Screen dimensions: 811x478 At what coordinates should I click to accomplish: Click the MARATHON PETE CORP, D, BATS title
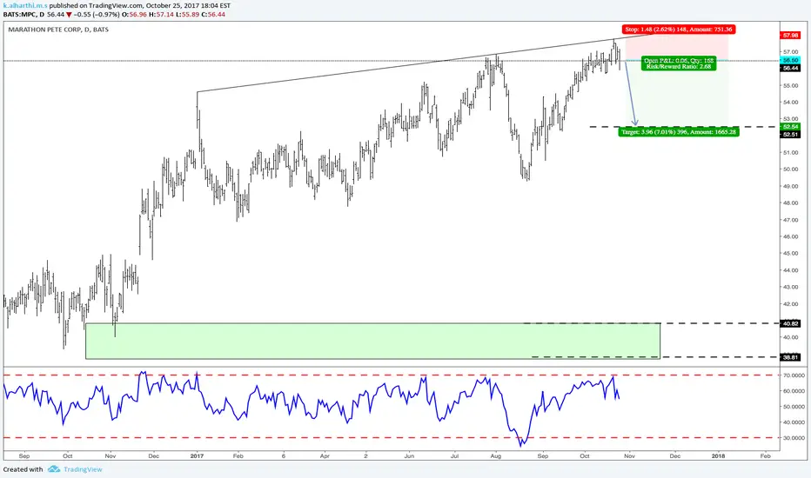pyautogui.click(x=58, y=30)
